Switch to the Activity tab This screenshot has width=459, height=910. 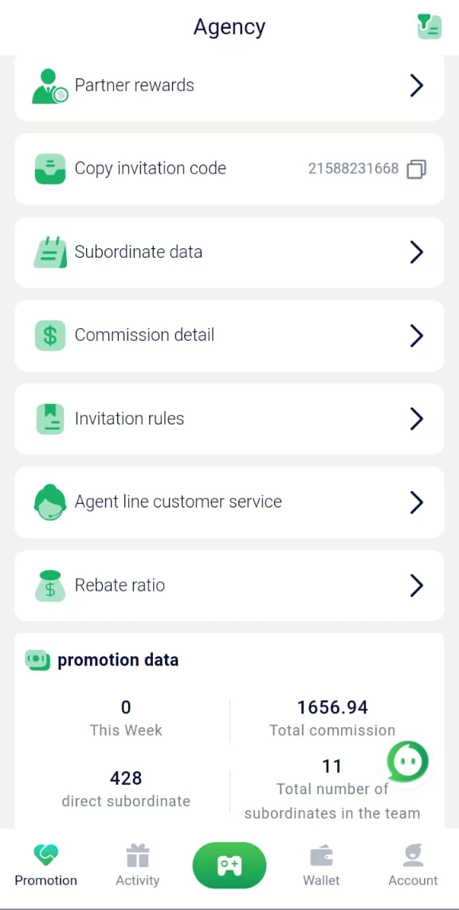[x=137, y=865]
